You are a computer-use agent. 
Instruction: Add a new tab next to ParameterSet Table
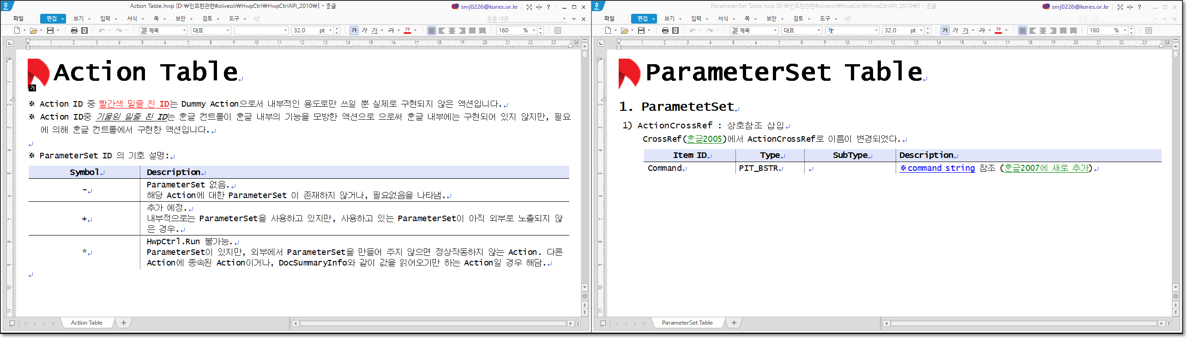click(734, 323)
